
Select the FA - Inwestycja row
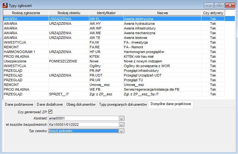pos(114,42)
